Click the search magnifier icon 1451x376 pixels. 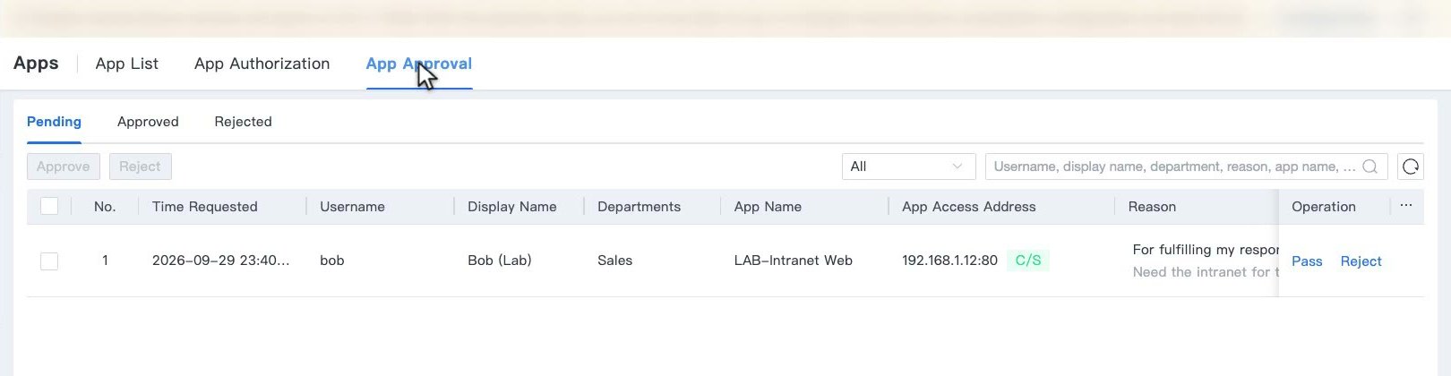pyautogui.click(x=1369, y=167)
